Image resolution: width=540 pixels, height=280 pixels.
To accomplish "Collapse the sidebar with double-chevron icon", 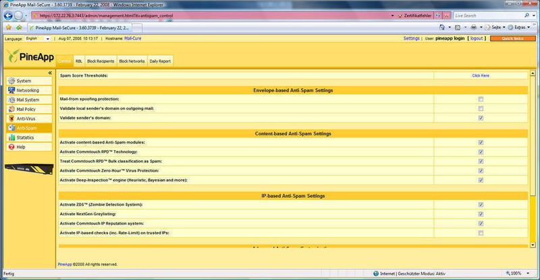I will point(50,73).
